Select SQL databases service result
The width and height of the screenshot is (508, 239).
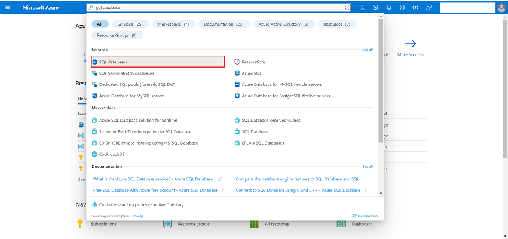click(x=158, y=62)
